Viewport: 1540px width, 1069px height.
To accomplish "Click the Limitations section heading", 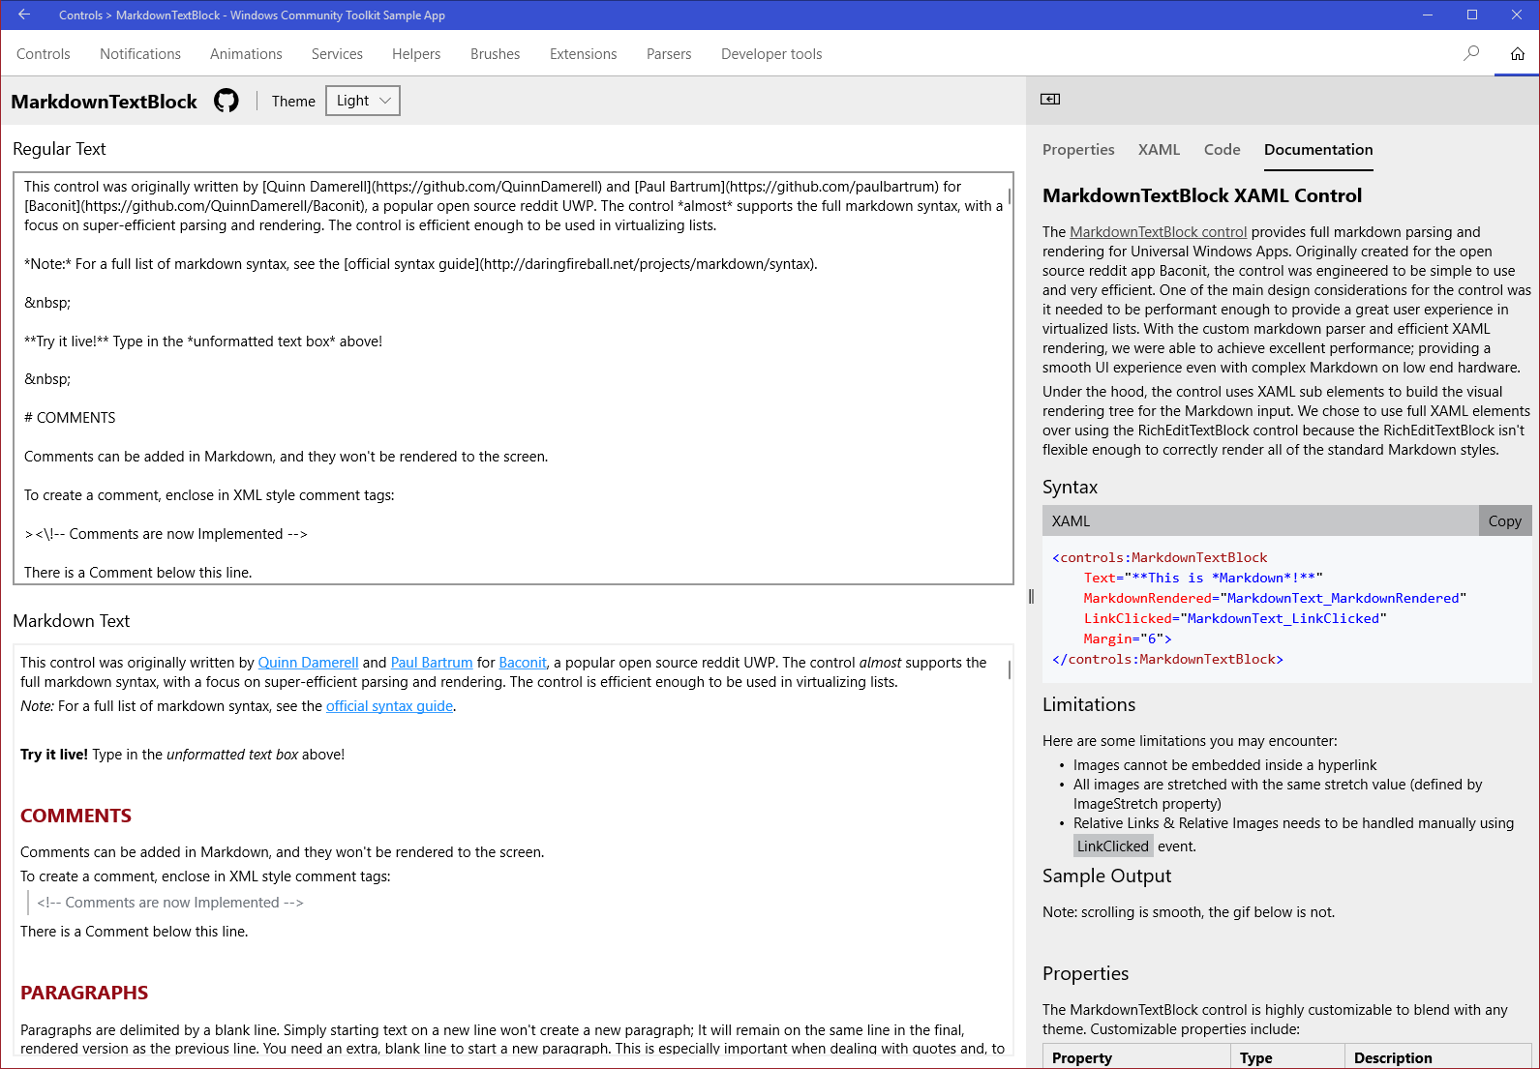I will (1089, 704).
